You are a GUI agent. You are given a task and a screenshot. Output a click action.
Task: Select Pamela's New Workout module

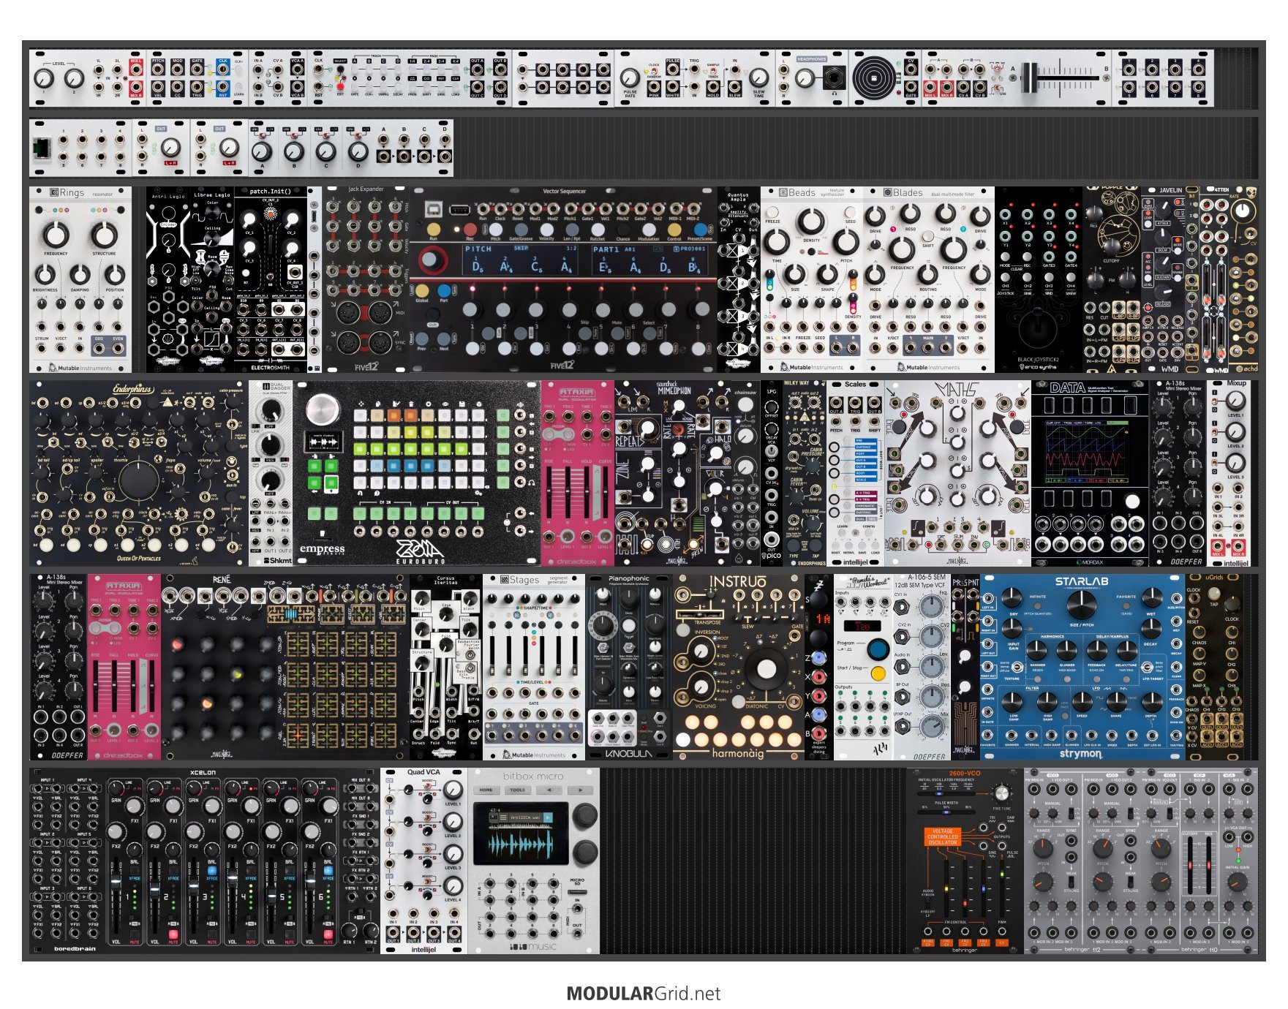863,667
